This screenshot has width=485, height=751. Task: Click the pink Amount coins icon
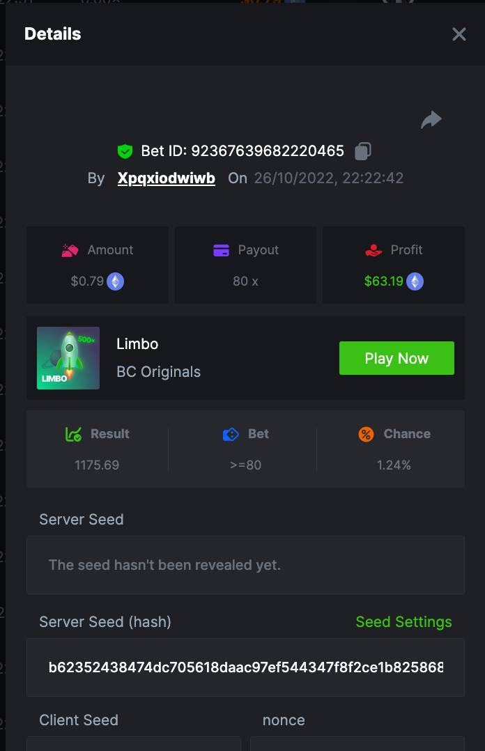[x=70, y=250]
